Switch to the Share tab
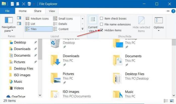Image resolution: width=176 pixels, height=104 pixels. tap(38, 11)
